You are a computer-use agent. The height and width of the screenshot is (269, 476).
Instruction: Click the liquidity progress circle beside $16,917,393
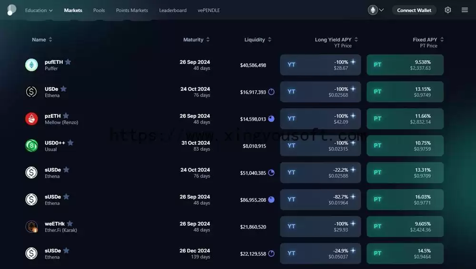(x=271, y=92)
